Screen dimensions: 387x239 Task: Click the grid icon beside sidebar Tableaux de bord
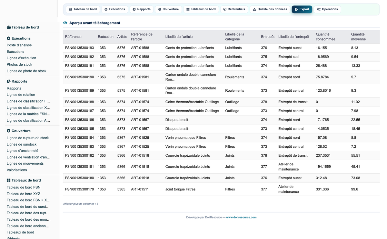(9, 180)
